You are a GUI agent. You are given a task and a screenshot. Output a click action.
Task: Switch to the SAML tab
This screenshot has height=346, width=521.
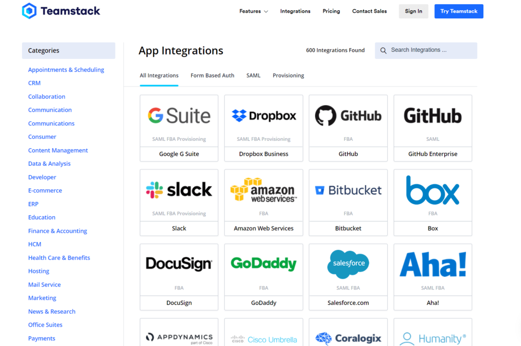click(x=253, y=75)
